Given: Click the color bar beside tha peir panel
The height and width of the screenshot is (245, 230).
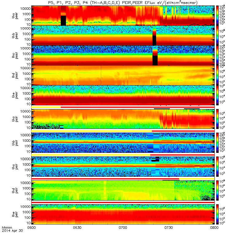Looking at the screenshot, I should [217, 119].
